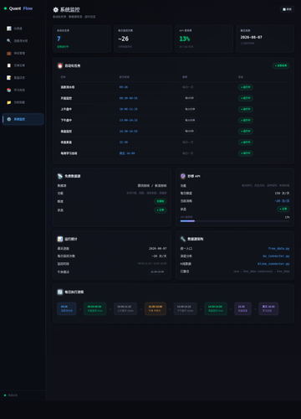Click the 10:00-11:15 time in the task table

click(129, 109)
